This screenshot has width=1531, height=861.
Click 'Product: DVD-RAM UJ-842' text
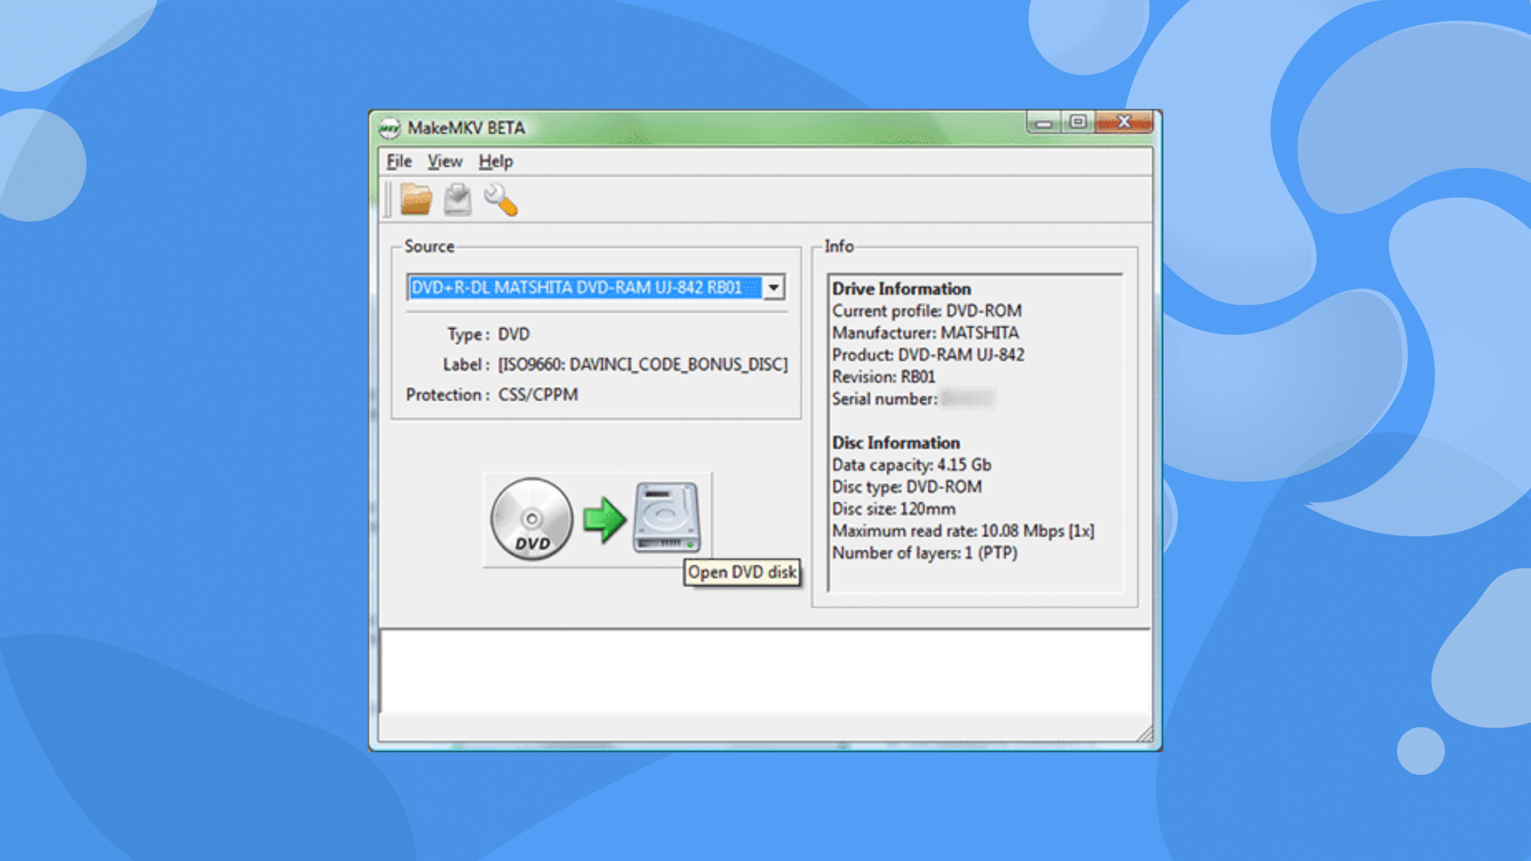point(928,355)
